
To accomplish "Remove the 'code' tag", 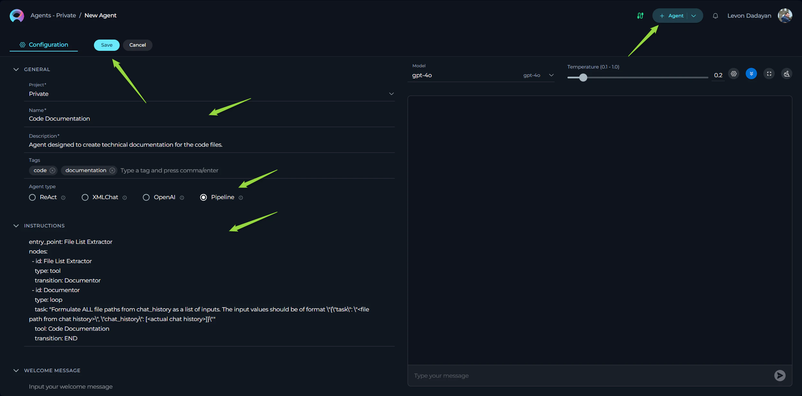I will click(52, 170).
